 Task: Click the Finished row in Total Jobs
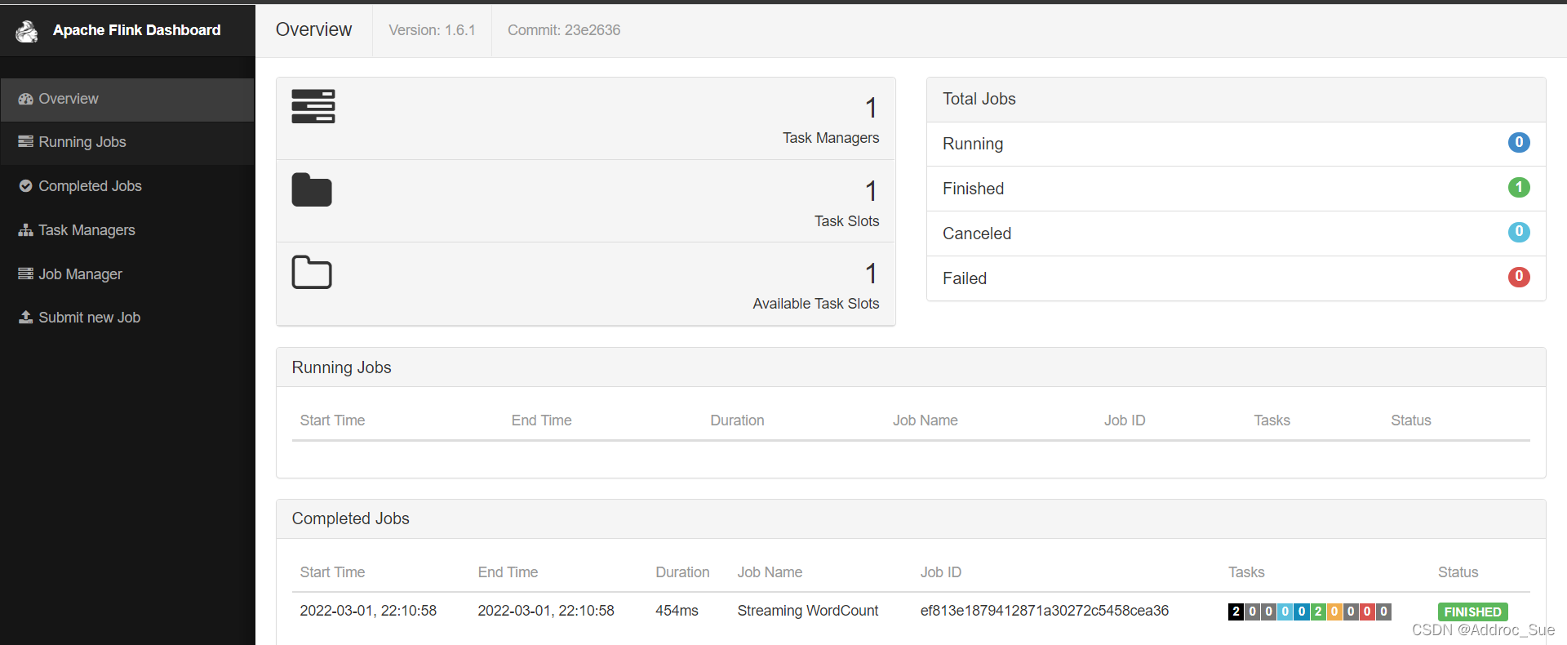coord(1236,189)
